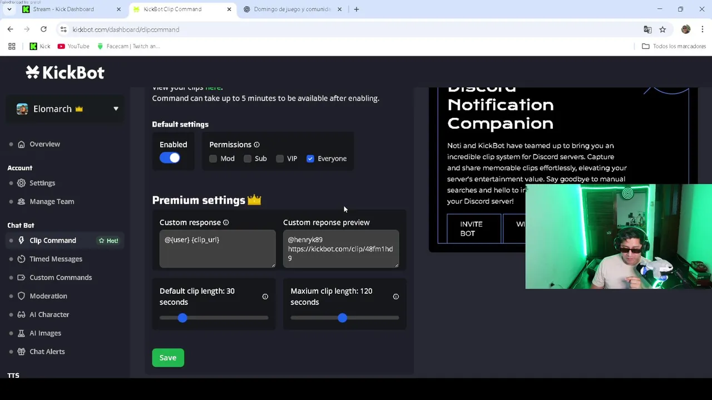Click the Moderation shield icon
This screenshot has width=712, height=400.
pos(21,296)
